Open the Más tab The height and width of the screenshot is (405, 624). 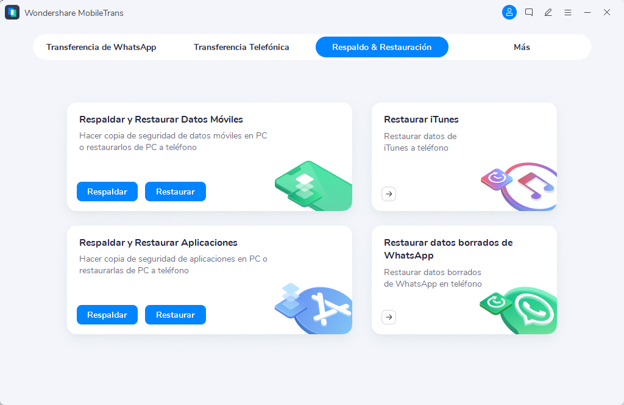(522, 47)
